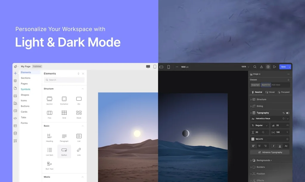Pick the Grid structure element
The height and width of the screenshot is (182, 305).
(x=64, y=113)
